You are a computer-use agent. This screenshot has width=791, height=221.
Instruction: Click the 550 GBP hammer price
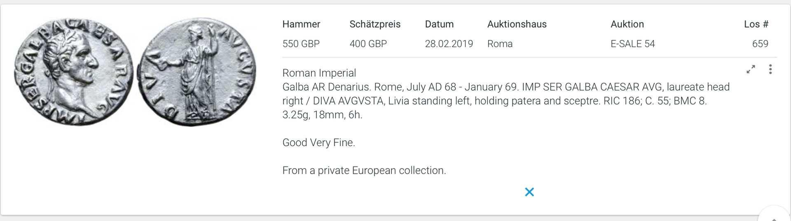(301, 44)
